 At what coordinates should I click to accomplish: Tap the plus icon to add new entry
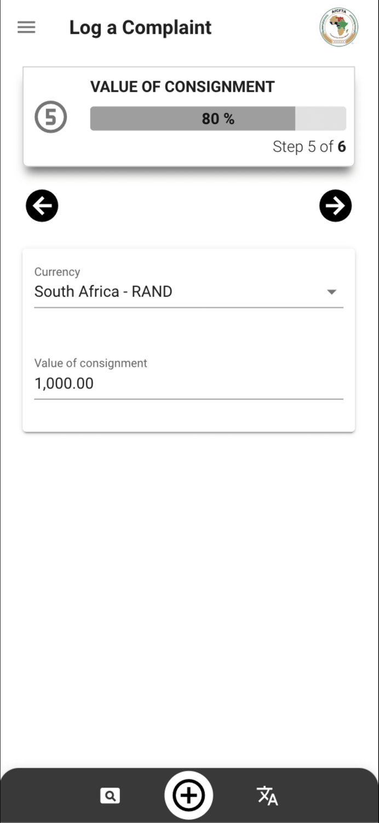coord(188,794)
